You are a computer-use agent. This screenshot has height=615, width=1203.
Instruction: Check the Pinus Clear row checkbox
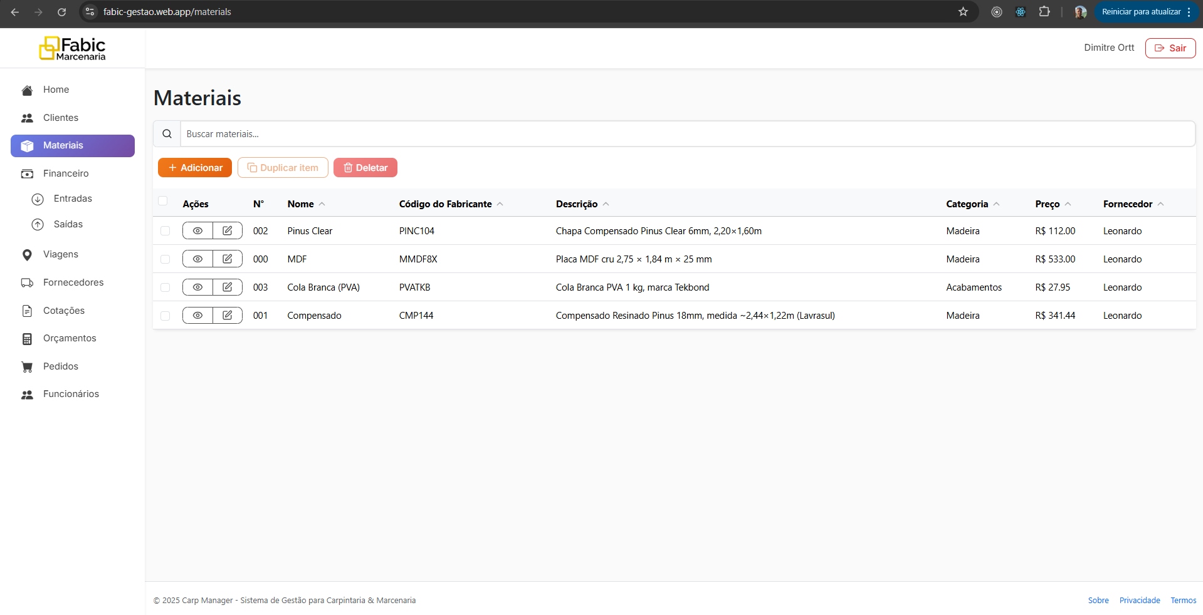[x=165, y=231]
